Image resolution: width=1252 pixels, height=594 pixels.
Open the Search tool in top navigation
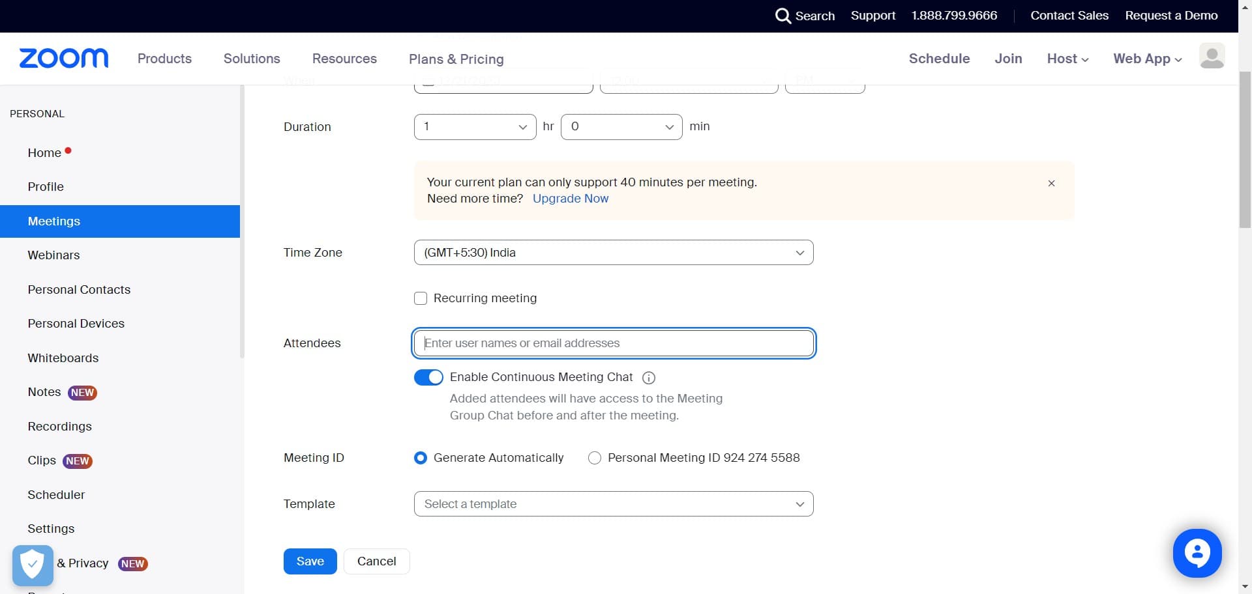(x=805, y=16)
